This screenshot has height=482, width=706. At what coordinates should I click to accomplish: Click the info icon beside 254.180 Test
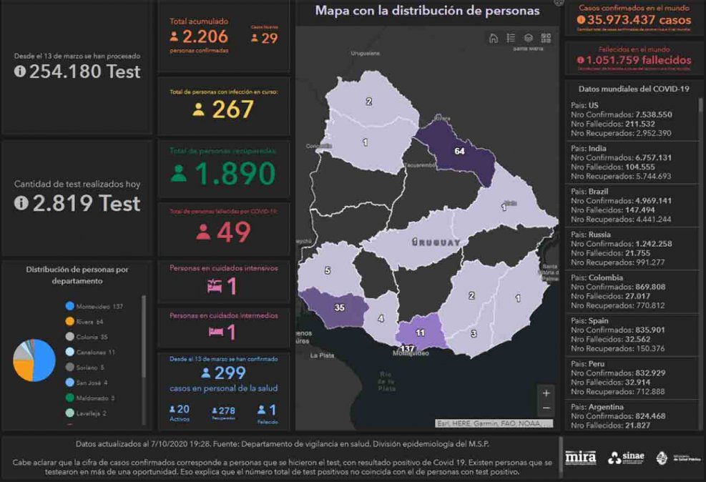point(20,72)
